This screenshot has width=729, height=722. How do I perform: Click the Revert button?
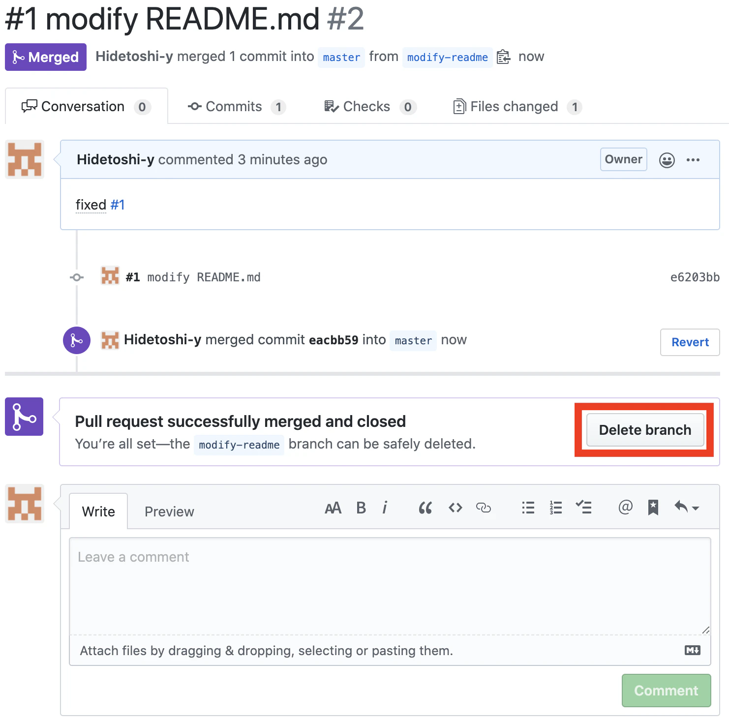(690, 342)
